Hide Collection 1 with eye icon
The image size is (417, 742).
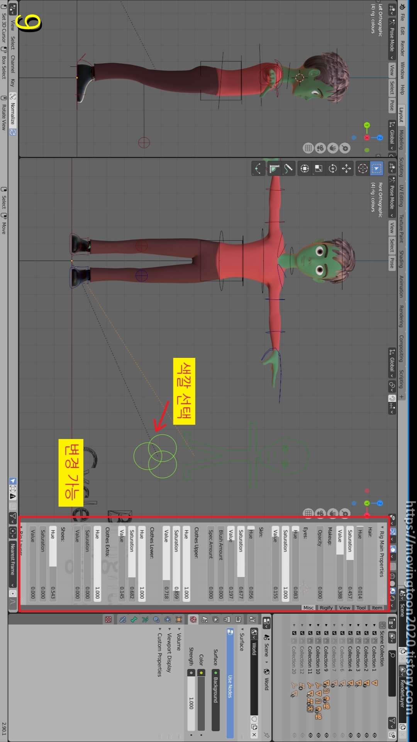coord(374,735)
